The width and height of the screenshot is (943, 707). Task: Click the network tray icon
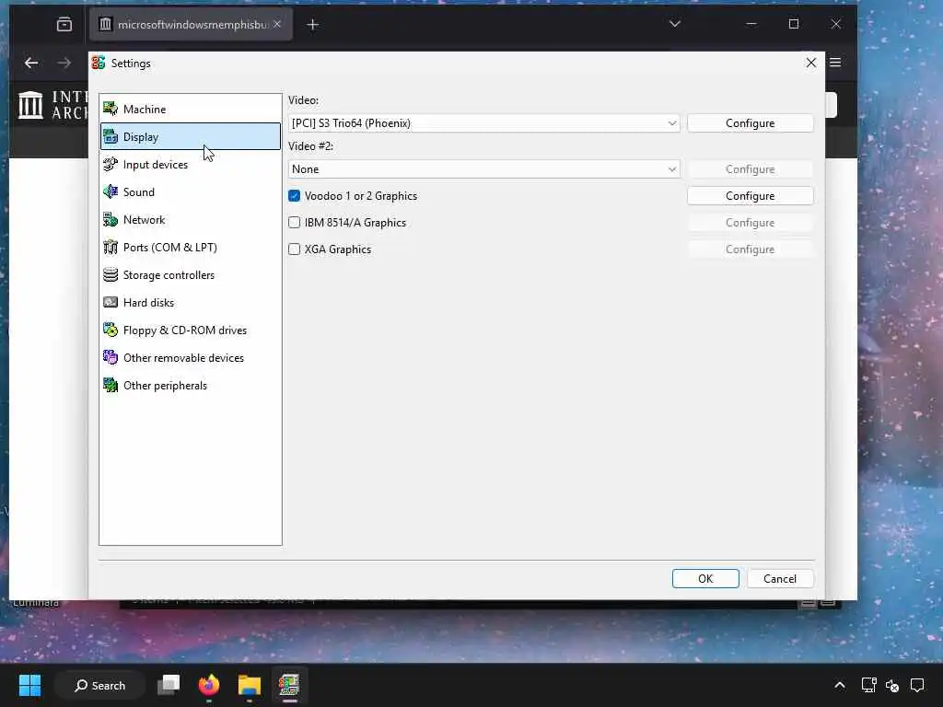869,685
